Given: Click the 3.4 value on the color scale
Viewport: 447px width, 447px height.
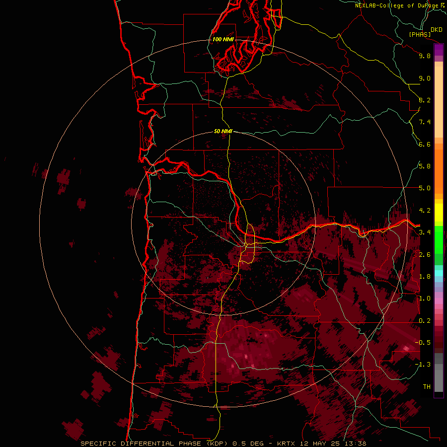Looking at the screenshot, I should (425, 232).
